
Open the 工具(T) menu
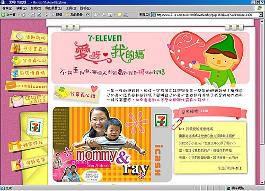tap(71, 8)
